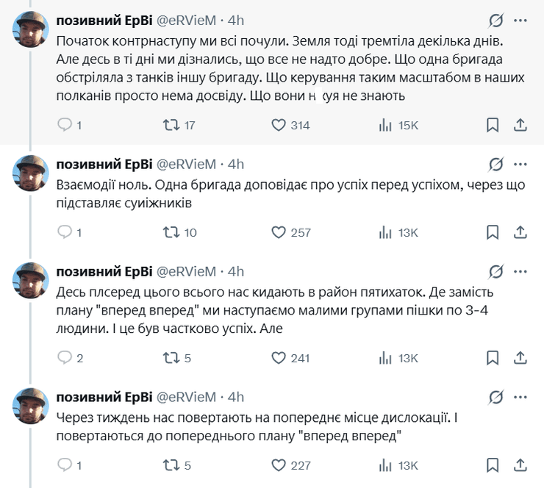Image resolution: width=544 pixels, height=488 pixels.
Task: Repost the tweet with 17 reposts
Action: (170, 126)
